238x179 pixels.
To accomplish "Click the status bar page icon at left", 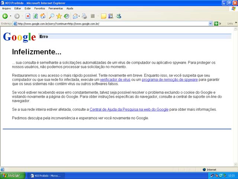I will tap(2, 169).
